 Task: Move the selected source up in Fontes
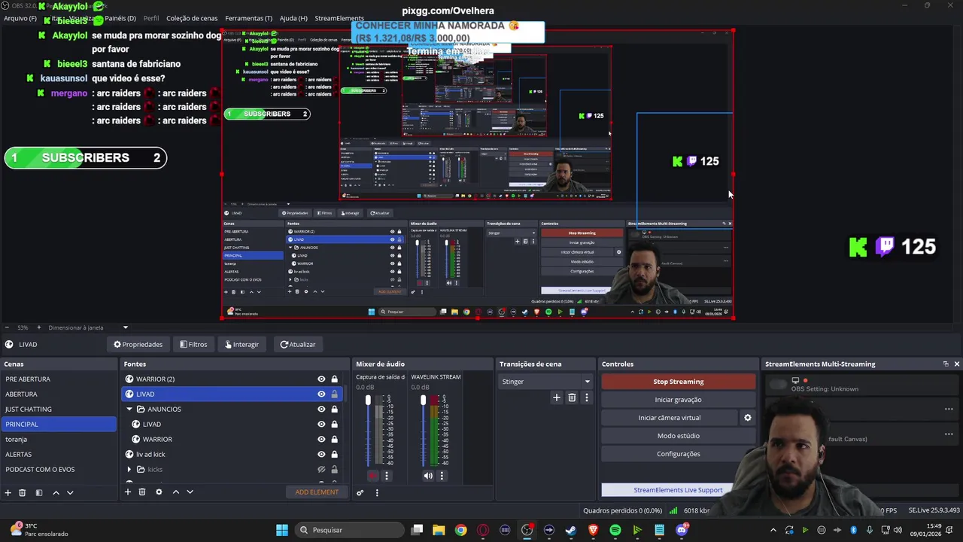(x=175, y=492)
